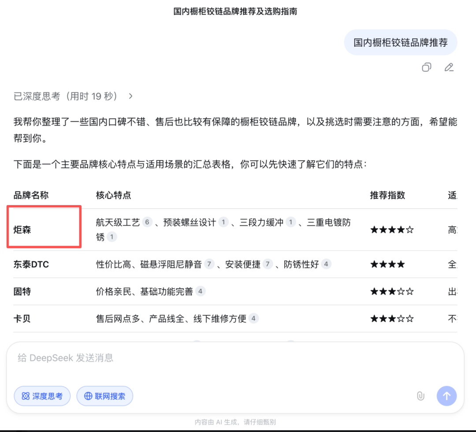Toggle the 联网搜索 web search button

105,396
